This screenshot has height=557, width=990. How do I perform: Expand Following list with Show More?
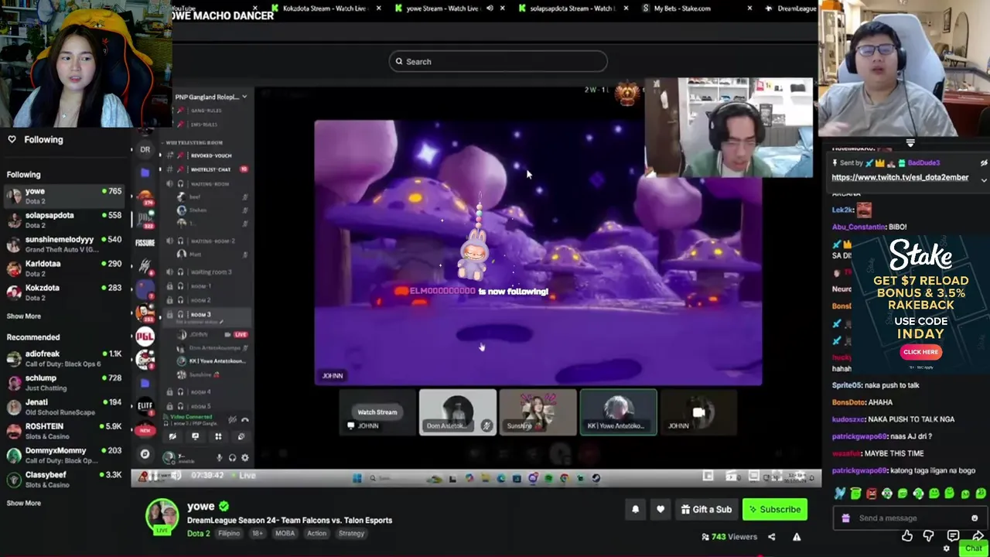[24, 316]
